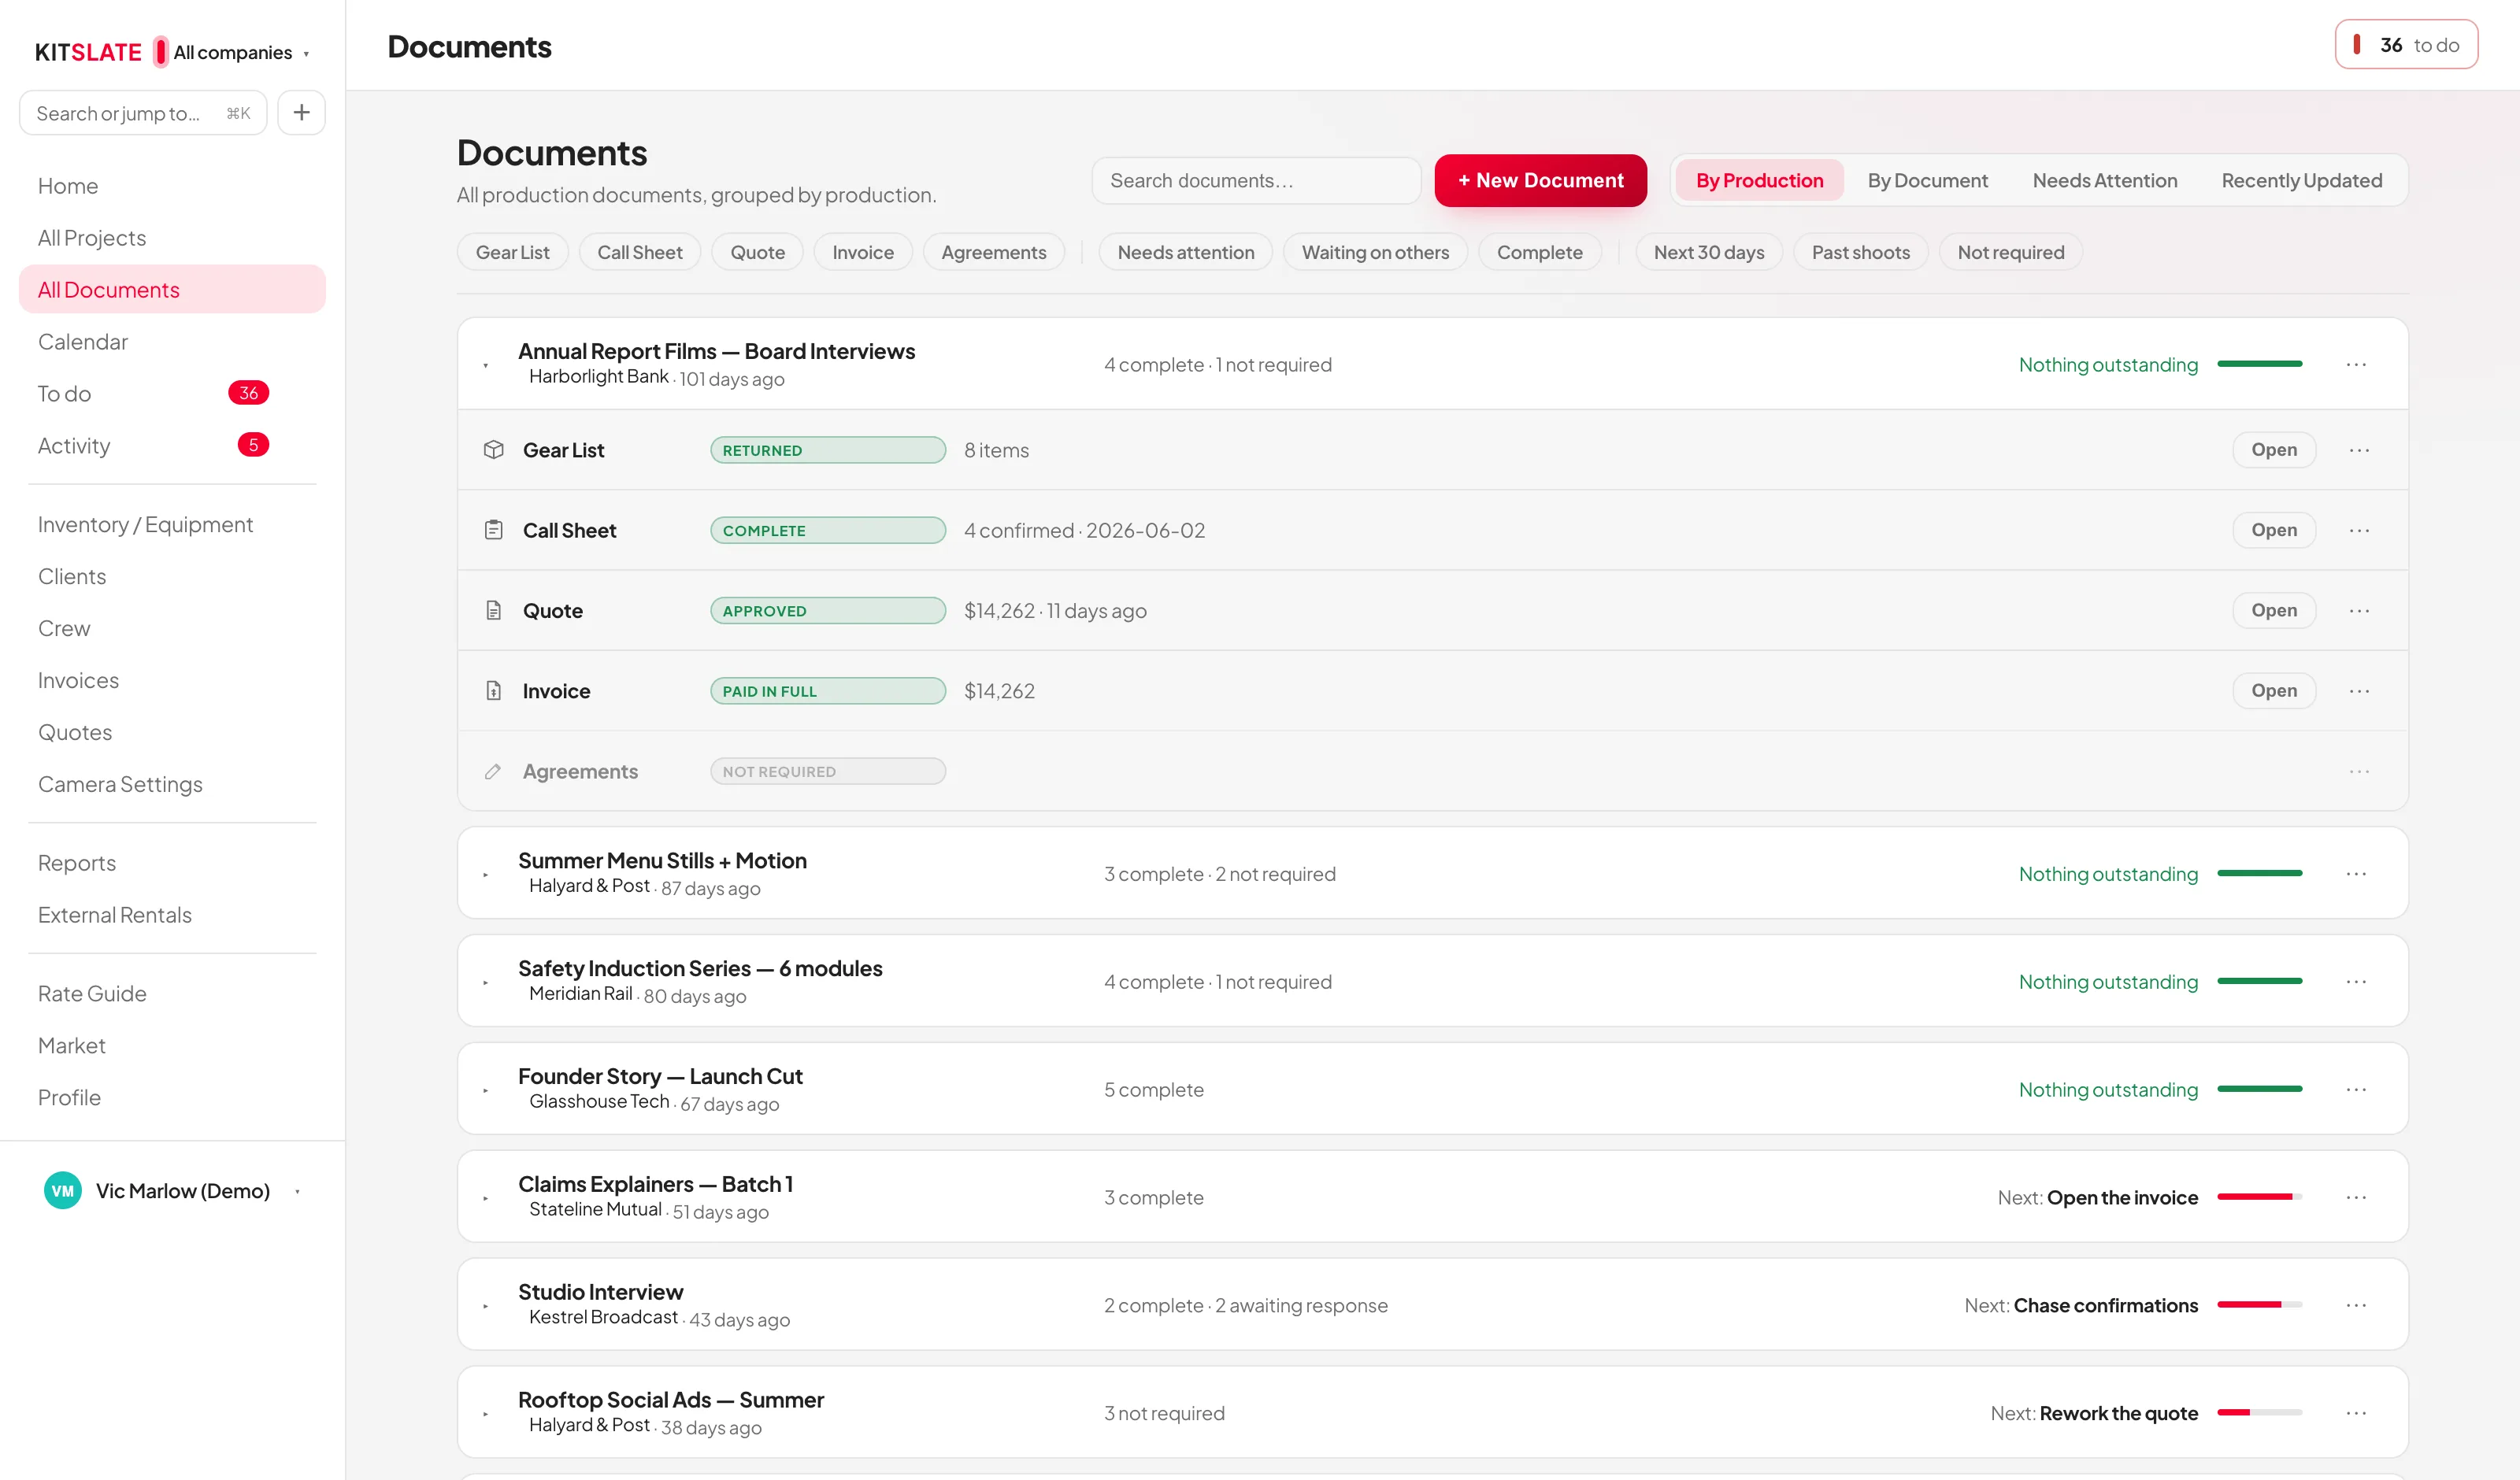Image resolution: width=2520 pixels, height=1480 pixels.
Task: Expand the Rooftop Social Ads — Summer production
Action: point(486,1413)
